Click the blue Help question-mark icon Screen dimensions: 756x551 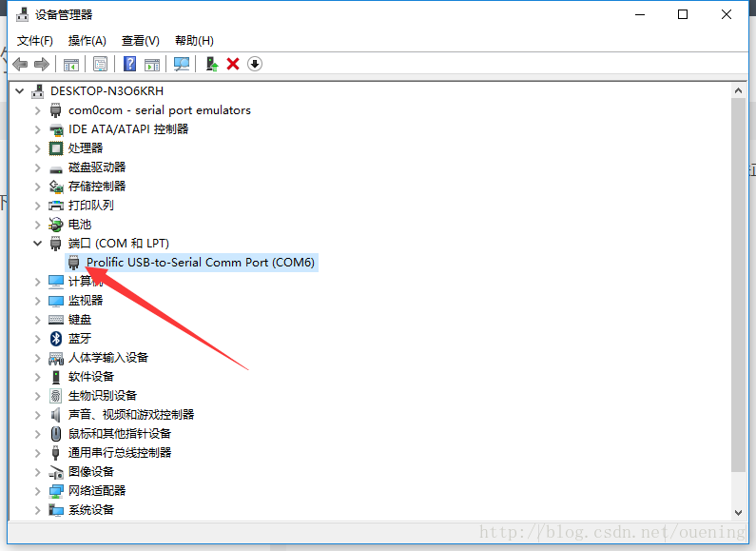tap(129, 64)
